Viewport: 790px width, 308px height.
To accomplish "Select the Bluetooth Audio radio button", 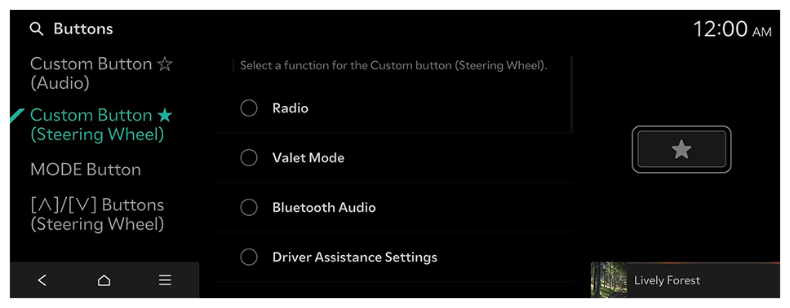I will 249,207.
